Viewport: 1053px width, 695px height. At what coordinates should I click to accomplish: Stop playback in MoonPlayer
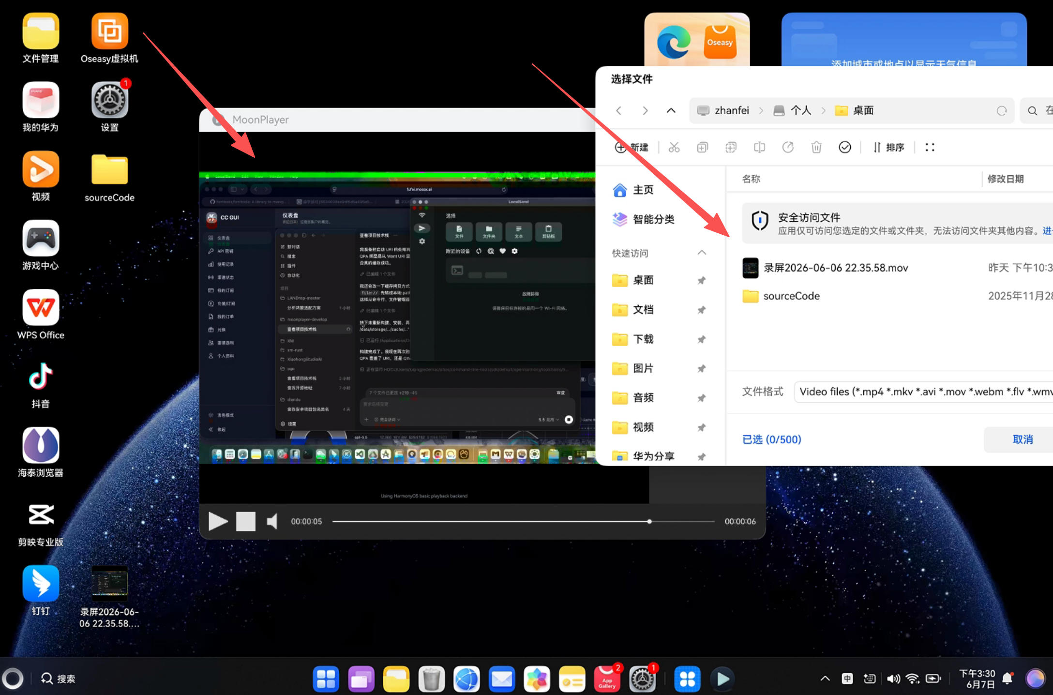pos(246,521)
